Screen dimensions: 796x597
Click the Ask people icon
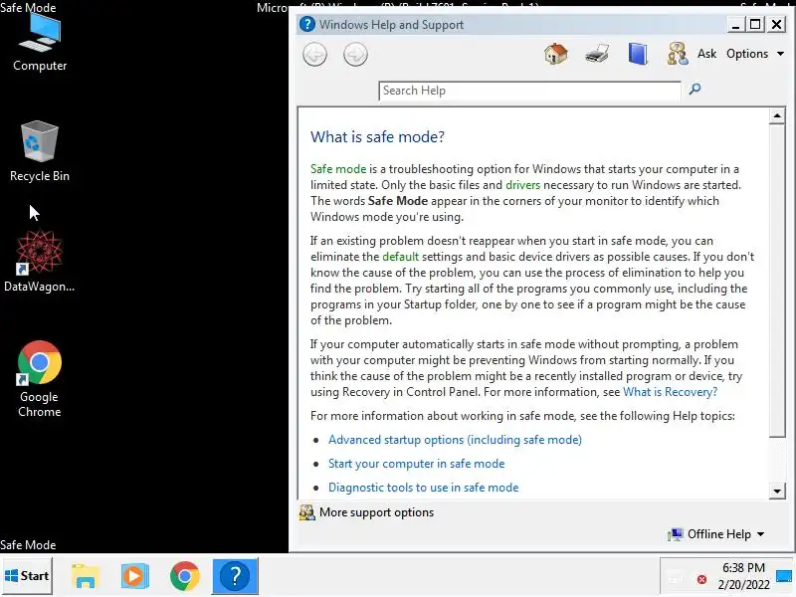click(678, 54)
